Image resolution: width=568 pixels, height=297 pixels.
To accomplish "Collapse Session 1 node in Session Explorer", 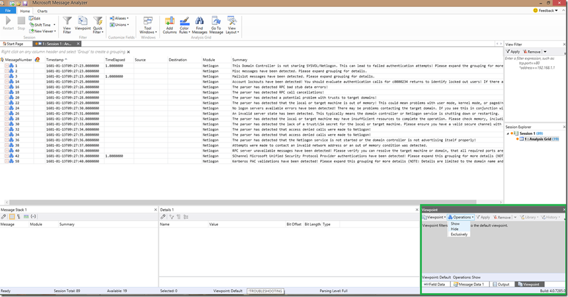I will pyautogui.click(x=508, y=134).
